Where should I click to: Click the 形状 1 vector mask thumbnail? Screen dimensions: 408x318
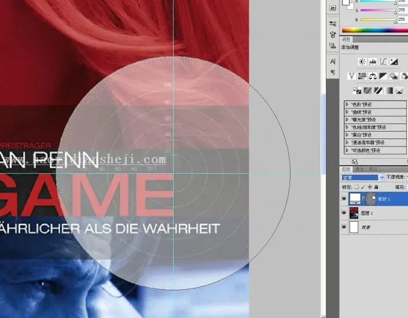[x=372, y=199]
